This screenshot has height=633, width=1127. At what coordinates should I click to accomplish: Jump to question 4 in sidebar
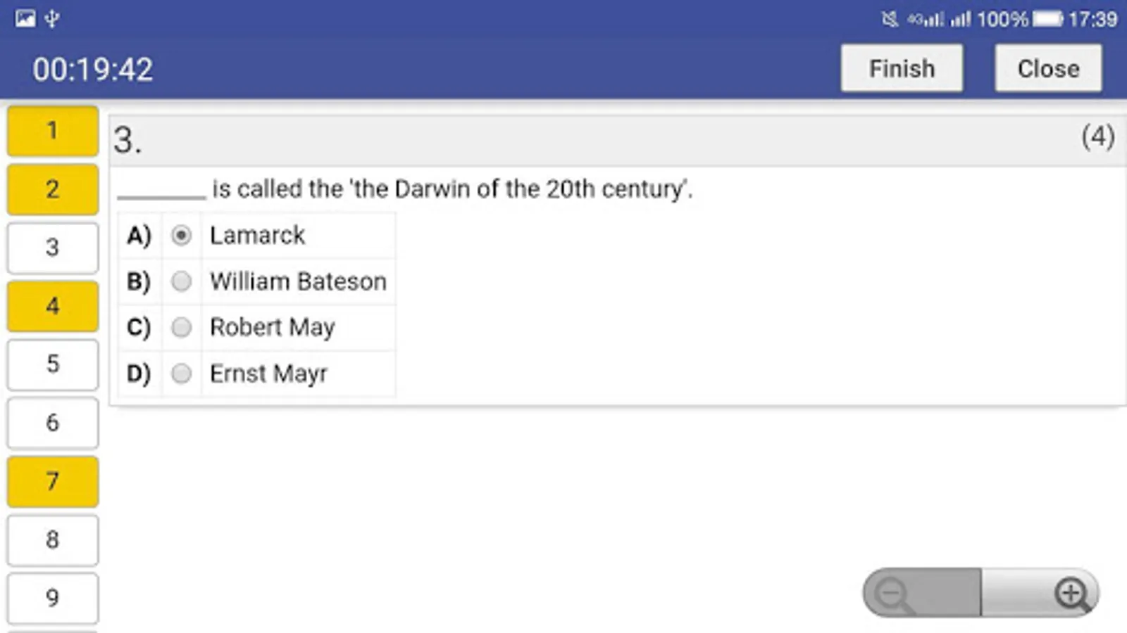(x=53, y=306)
